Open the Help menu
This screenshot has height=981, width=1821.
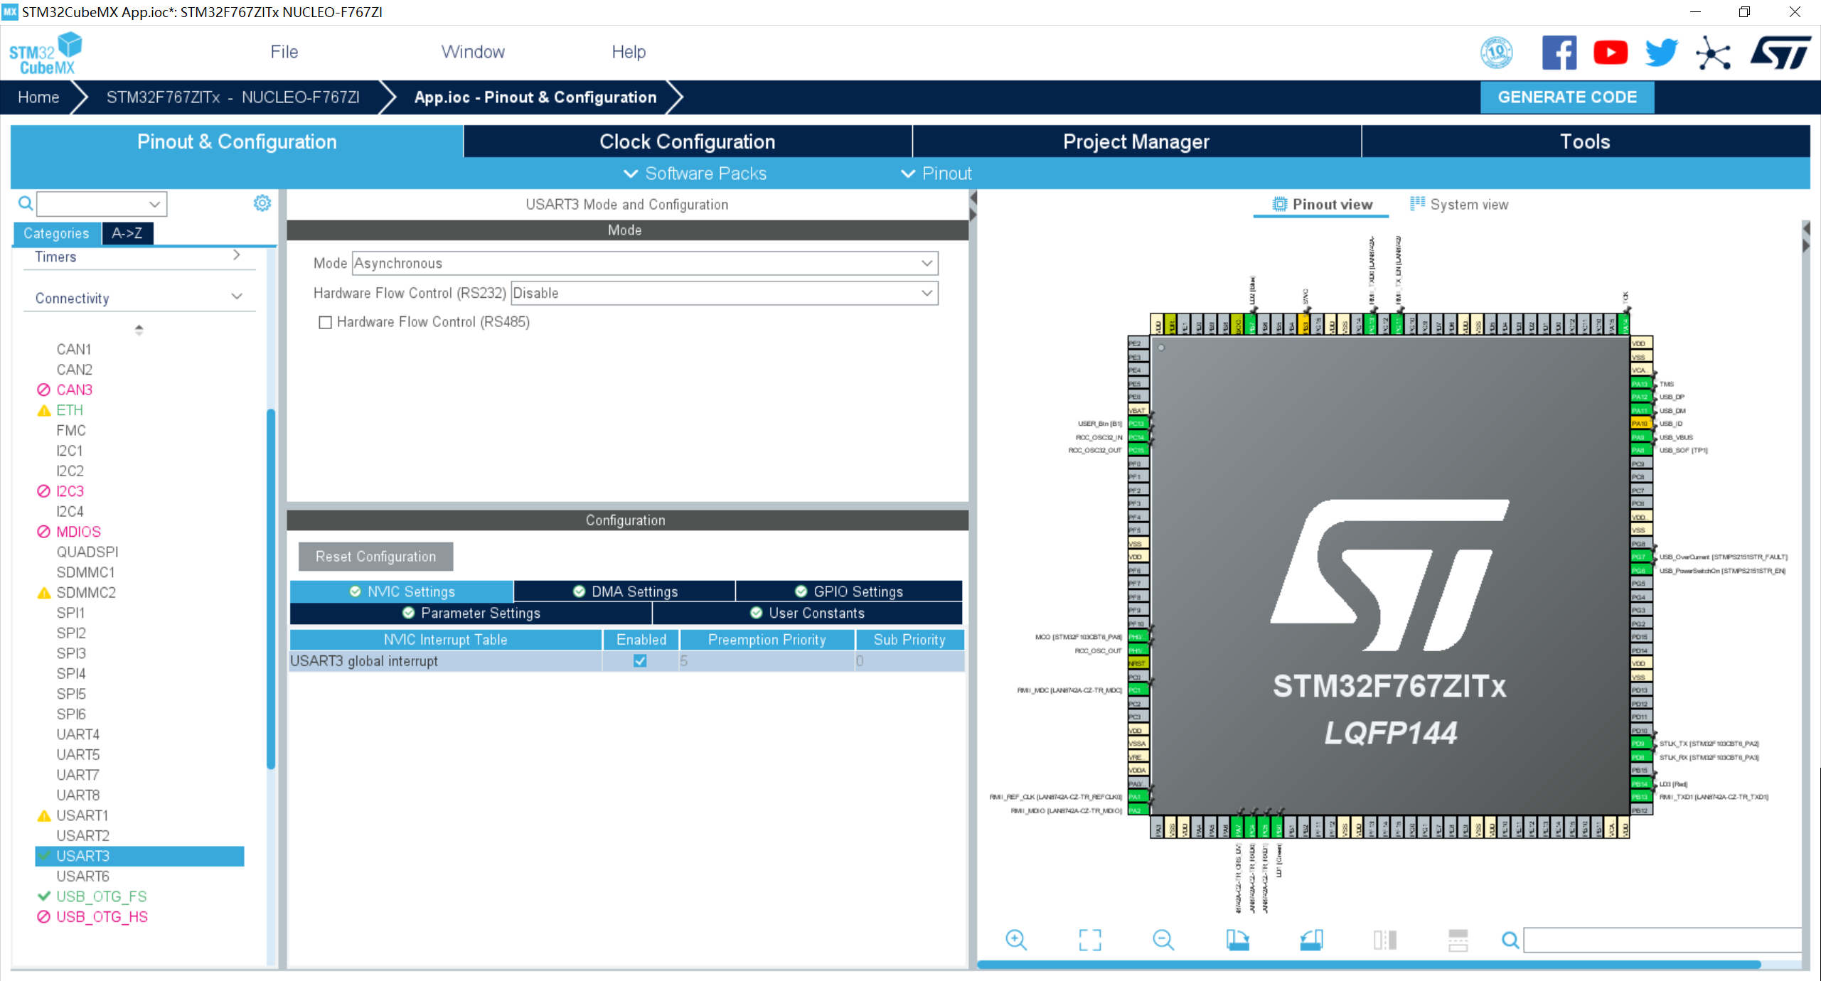click(x=629, y=52)
